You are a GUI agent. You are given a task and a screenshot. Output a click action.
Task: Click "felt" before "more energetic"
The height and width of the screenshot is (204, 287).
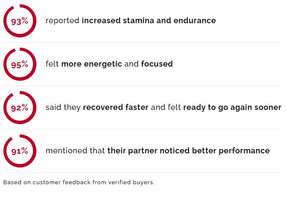pyautogui.click(x=52, y=64)
